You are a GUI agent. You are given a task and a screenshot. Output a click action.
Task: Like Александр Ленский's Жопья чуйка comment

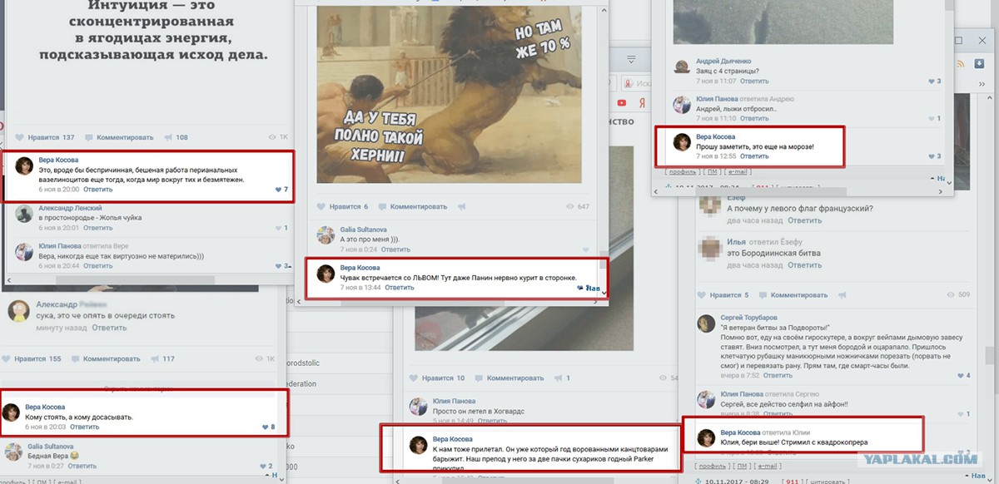coord(281,227)
